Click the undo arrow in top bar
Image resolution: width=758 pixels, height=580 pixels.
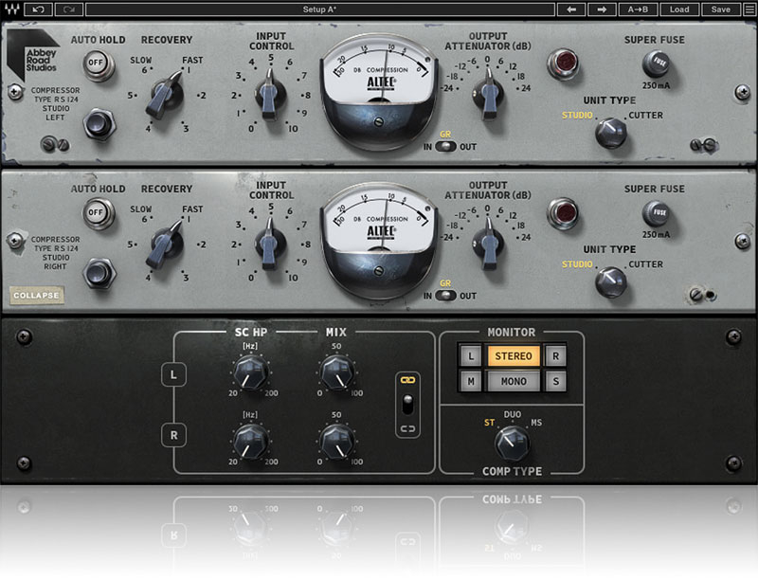pos(39,9)
